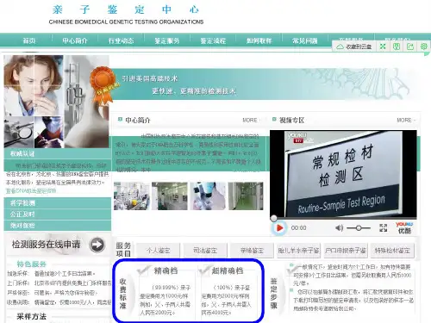Click the 精确档 pricing heading
The image size is (431, 323).
tap(166, 270)
